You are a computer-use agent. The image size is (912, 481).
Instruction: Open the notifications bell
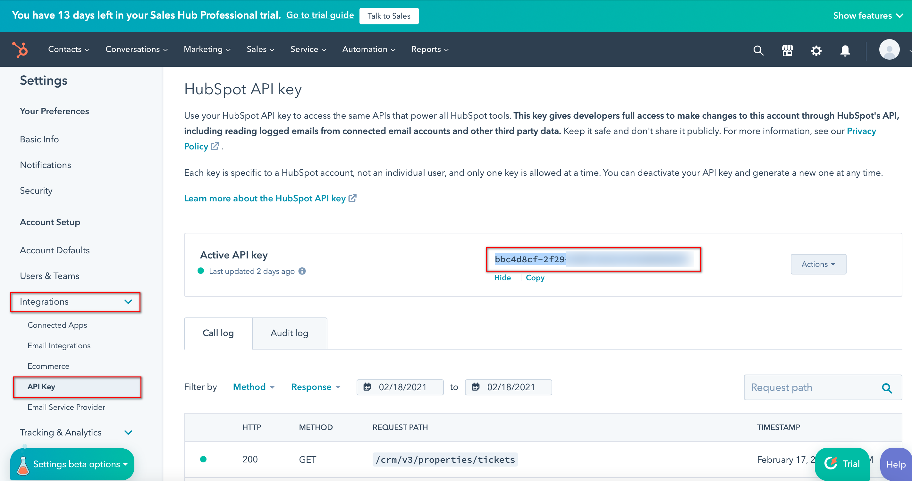tap(845, 51)
